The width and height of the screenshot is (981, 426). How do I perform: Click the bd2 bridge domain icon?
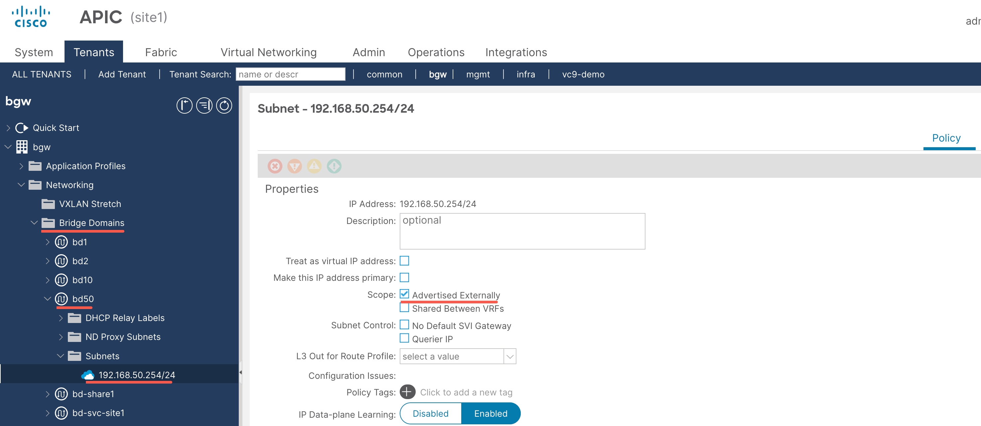(61, 261)
